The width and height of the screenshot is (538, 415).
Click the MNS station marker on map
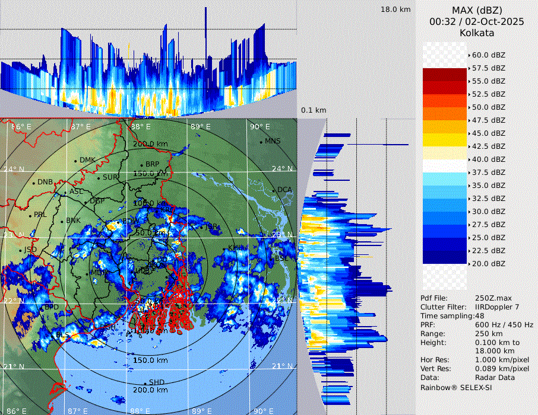click(261, 142)
